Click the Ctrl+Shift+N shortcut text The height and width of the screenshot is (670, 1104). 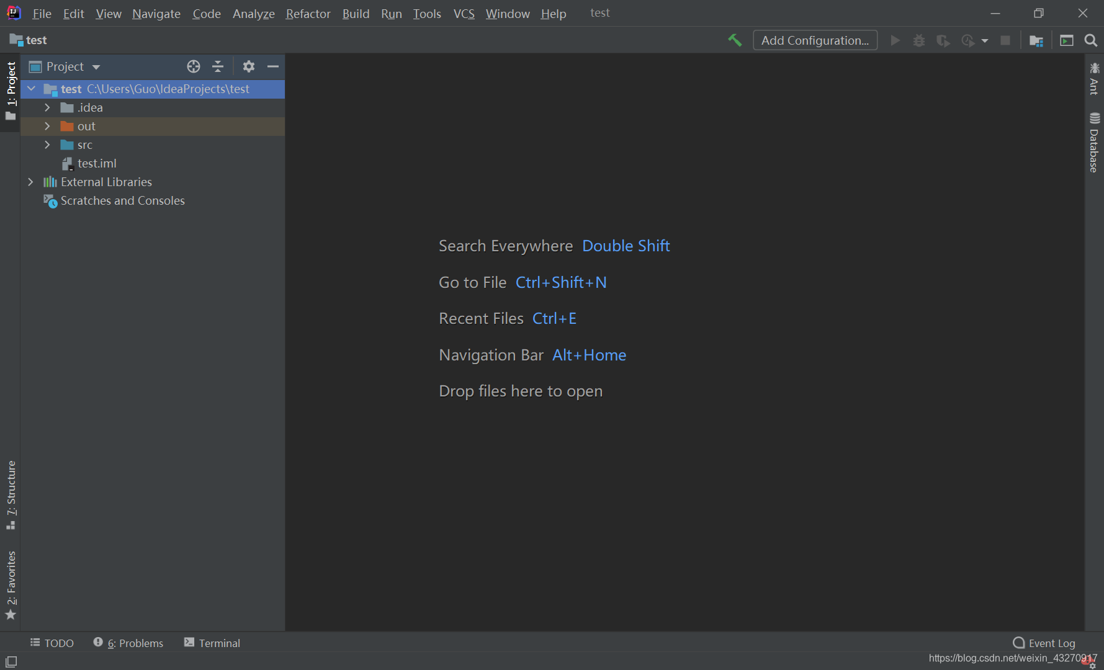(x=561, y=282)
